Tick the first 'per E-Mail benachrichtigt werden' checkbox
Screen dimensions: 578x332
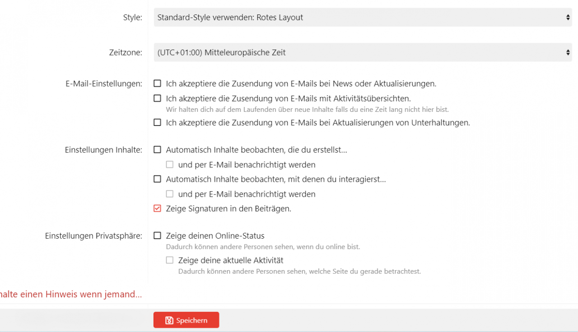(x=169, y=165)
